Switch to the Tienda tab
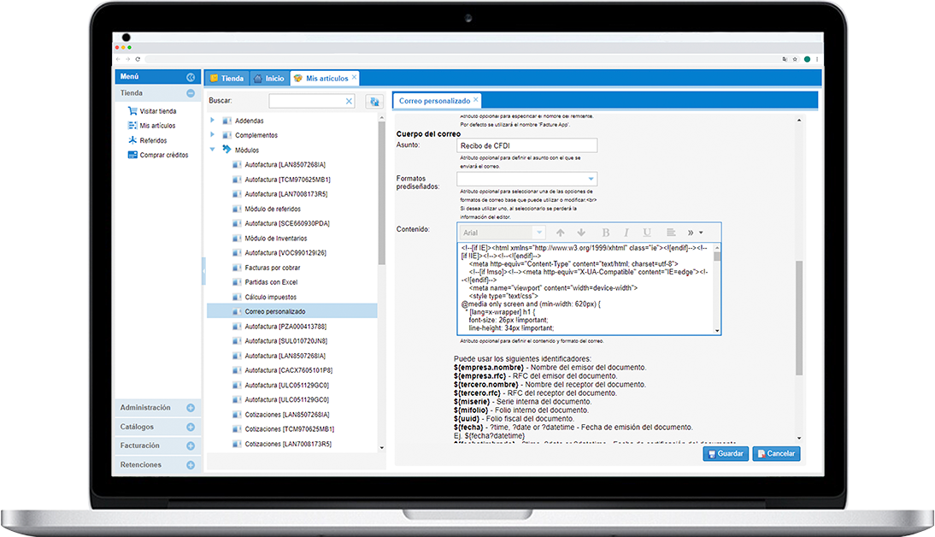Viewport: 935px width, 537px height. 226,79
